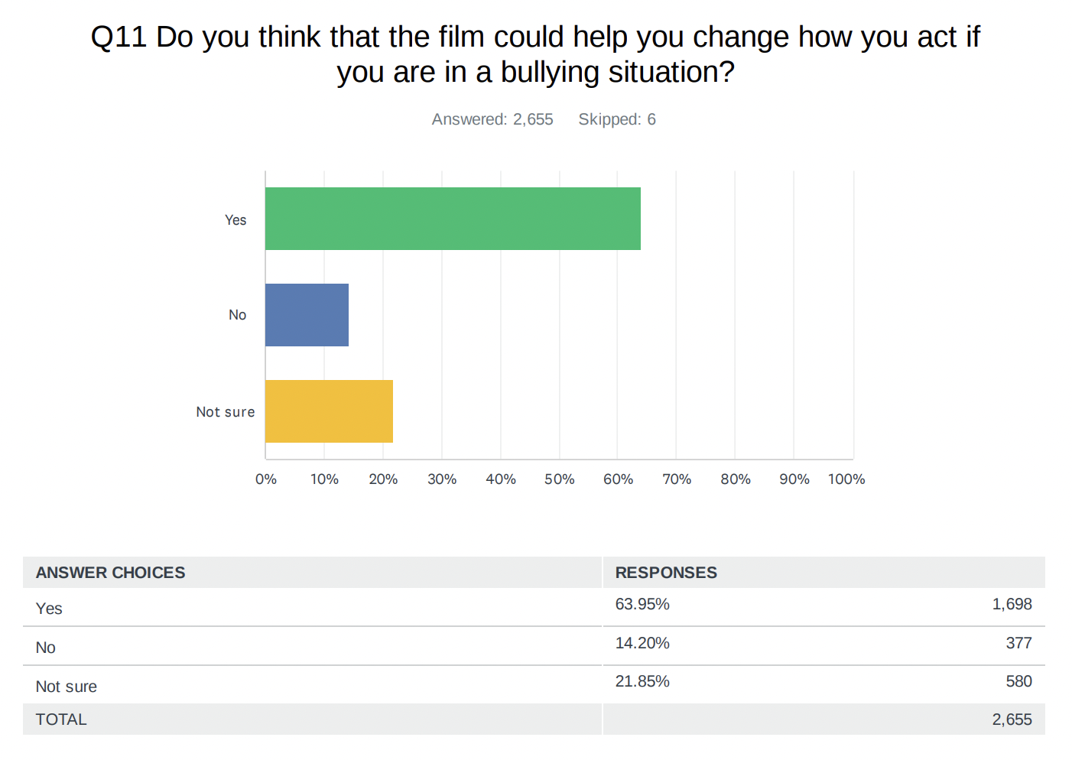Click the yellow Not sure bar
The width and height of the screenshot is (1072, 760).
click(329, 411)
